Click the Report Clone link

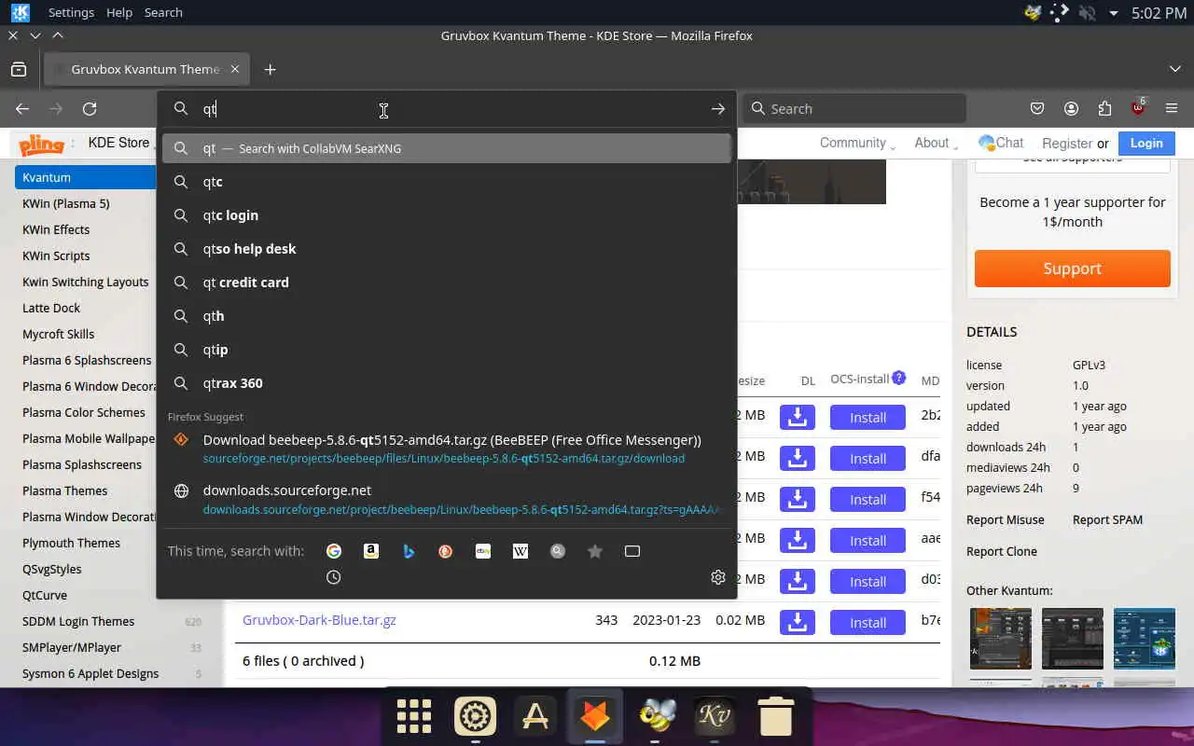pos(1001,551)
